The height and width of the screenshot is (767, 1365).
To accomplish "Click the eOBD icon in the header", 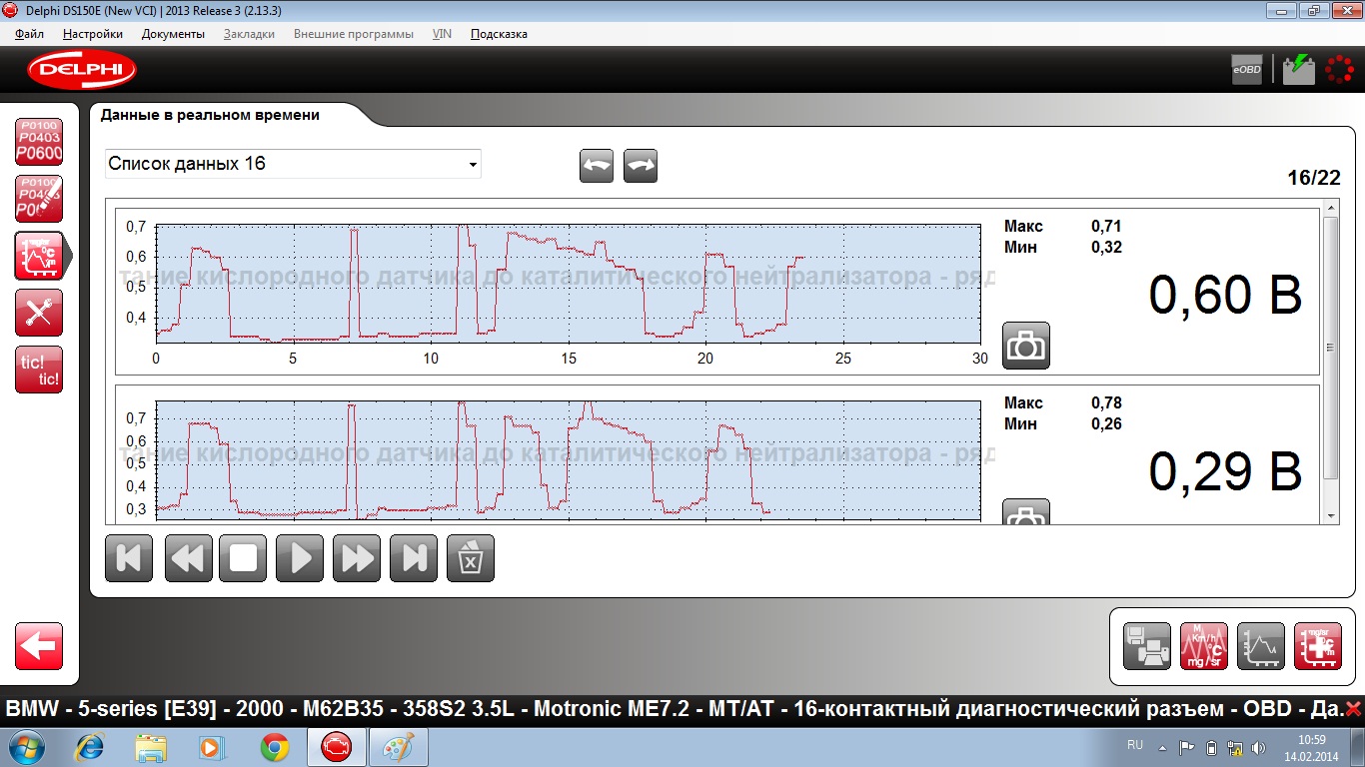I will click(1247, 69).
